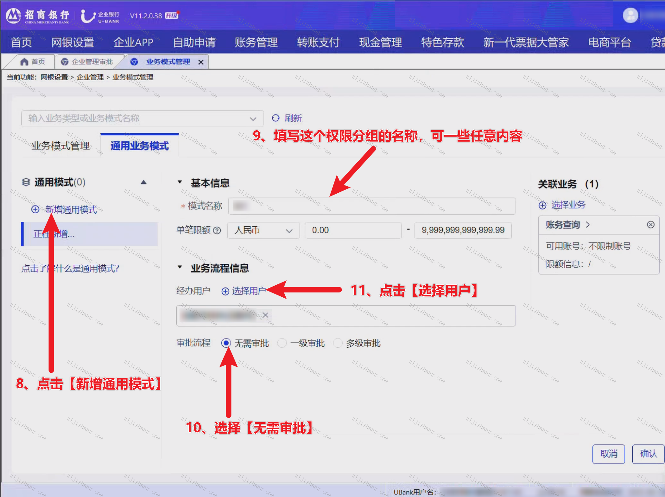Remove the selected user tag in 经办用户
665x497 pixels.
tap(265, 315)
